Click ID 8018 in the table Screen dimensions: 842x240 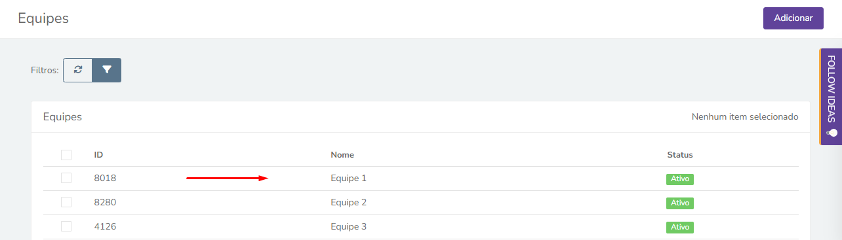tap(105, 178)
